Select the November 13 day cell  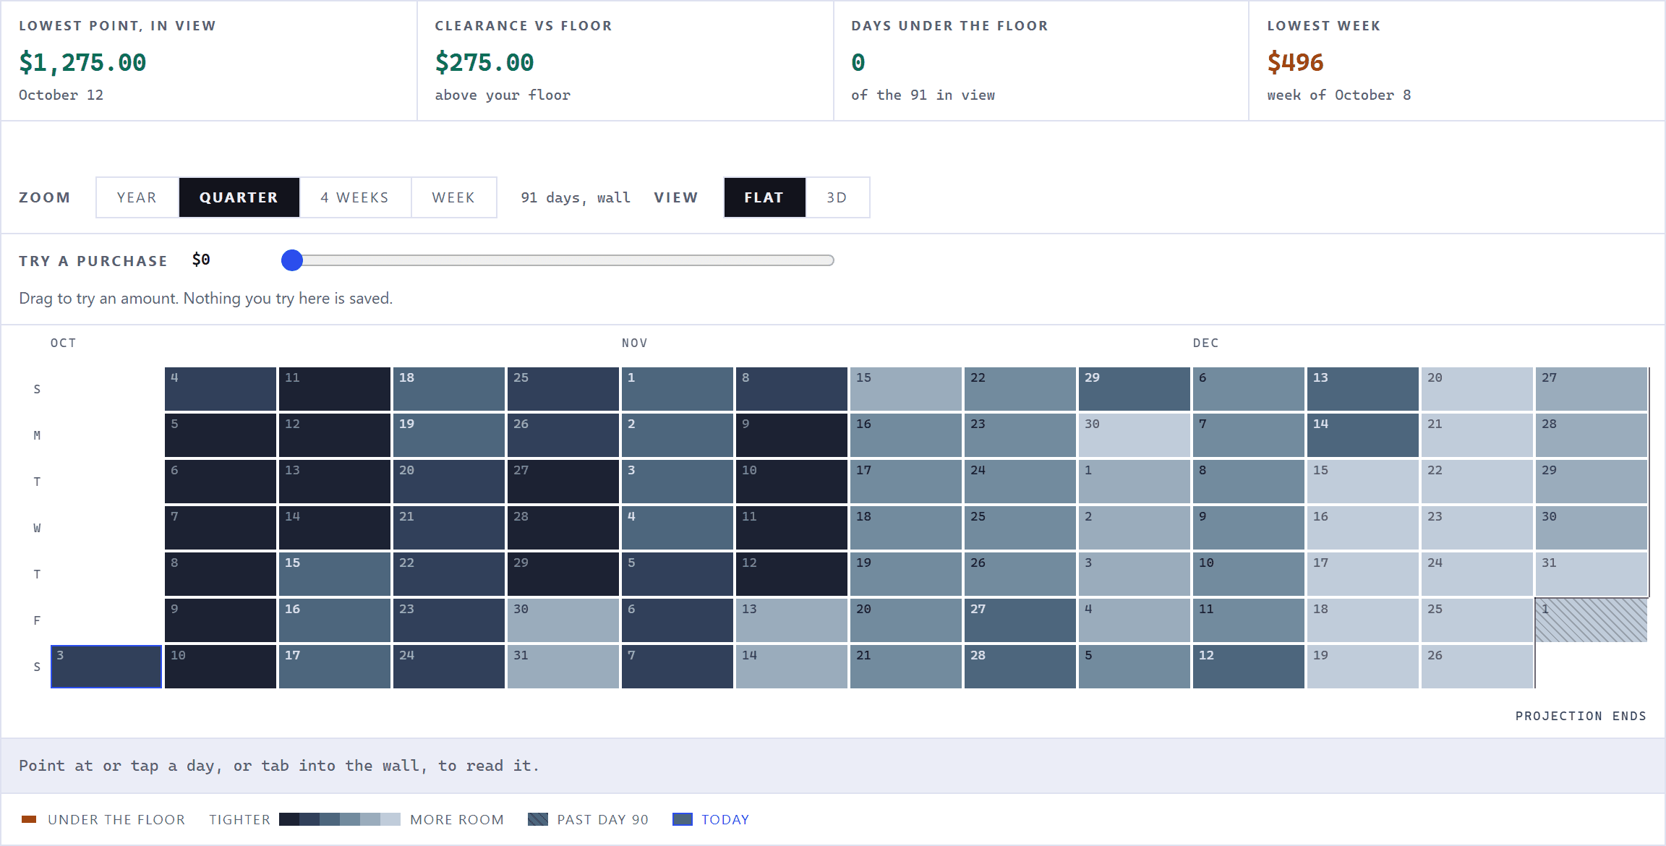(792, 620)
